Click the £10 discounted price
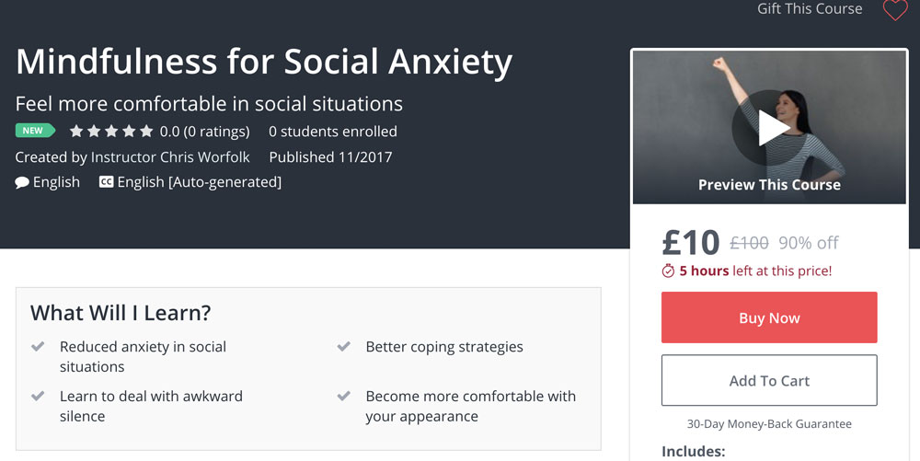 coord(691,242)
